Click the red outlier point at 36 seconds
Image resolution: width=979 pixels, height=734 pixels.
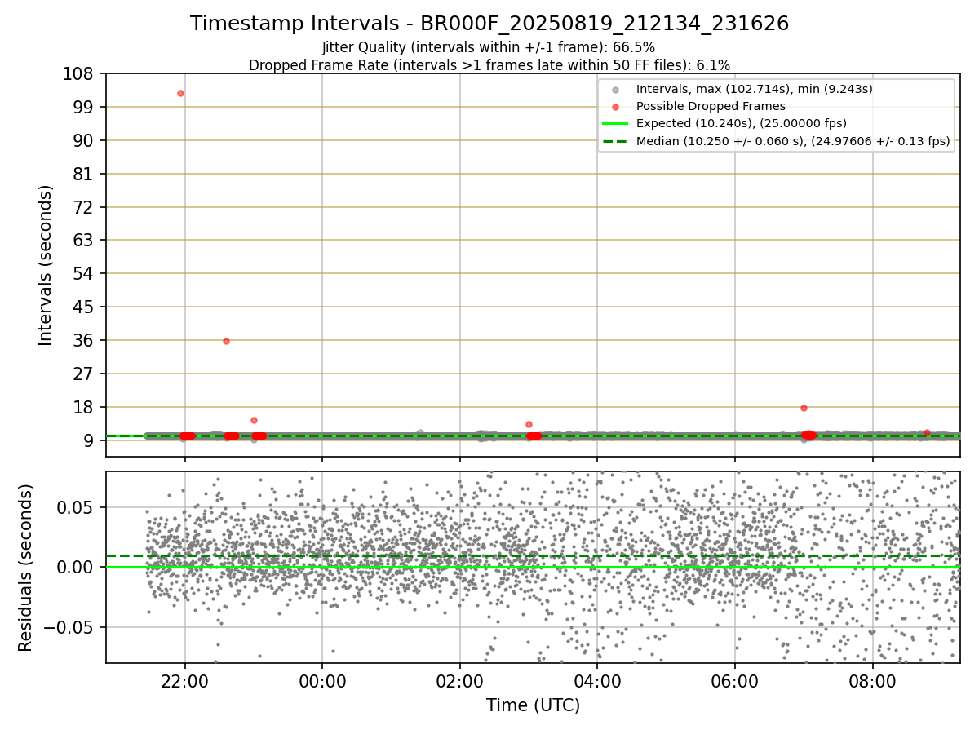point(226,341)
